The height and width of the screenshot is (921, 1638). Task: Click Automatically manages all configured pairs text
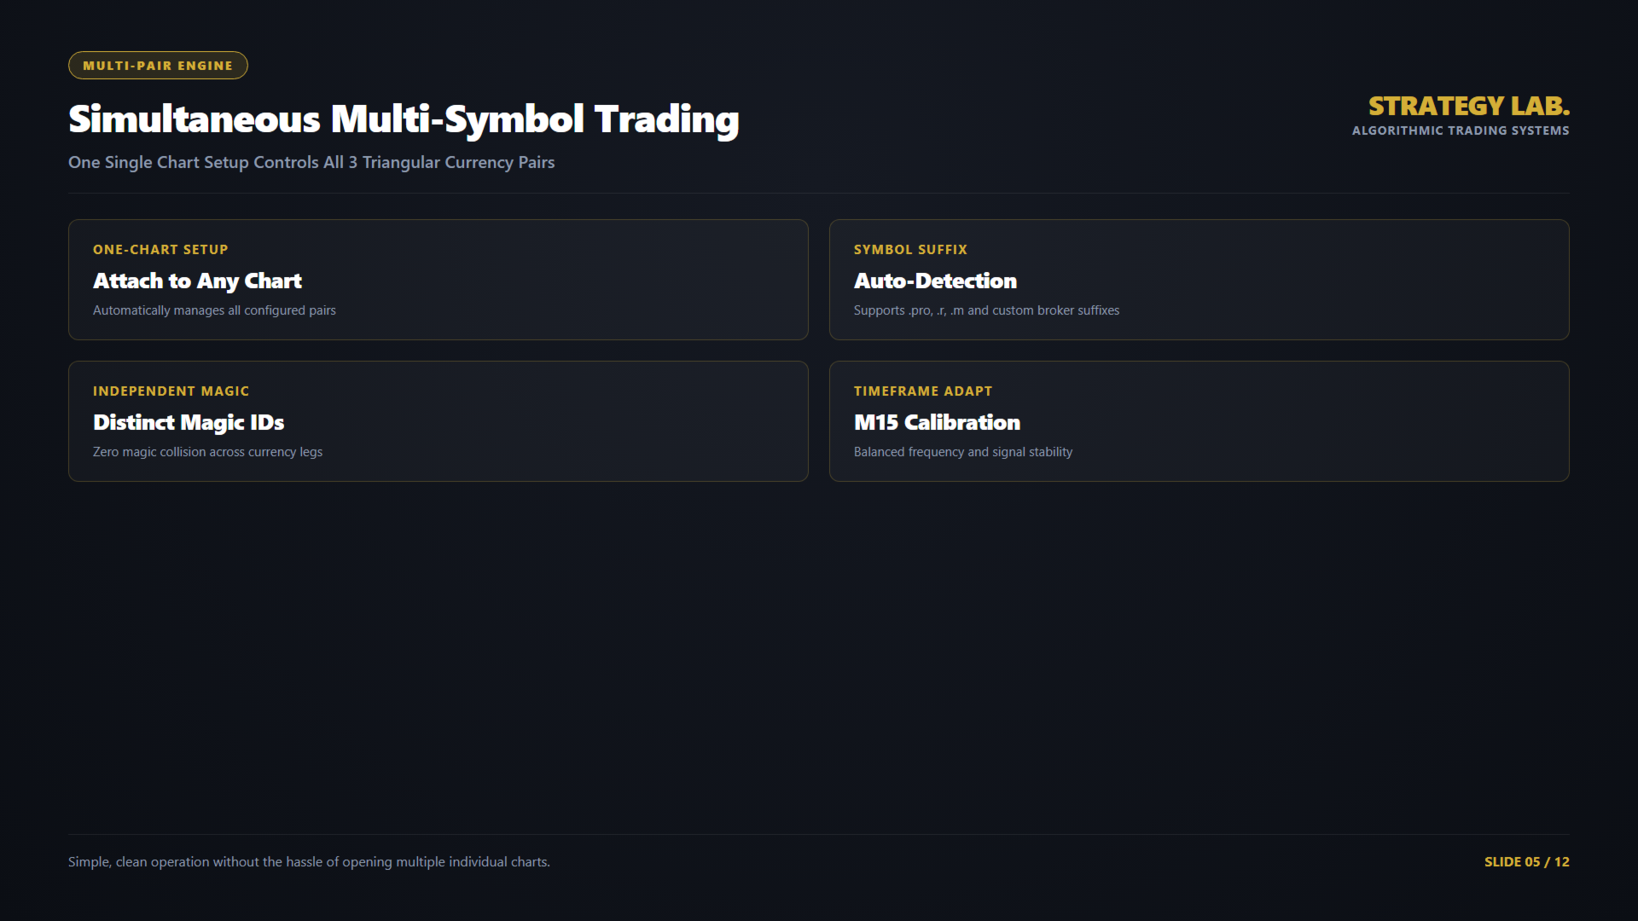pyautogui.click(x=214, y=310)
